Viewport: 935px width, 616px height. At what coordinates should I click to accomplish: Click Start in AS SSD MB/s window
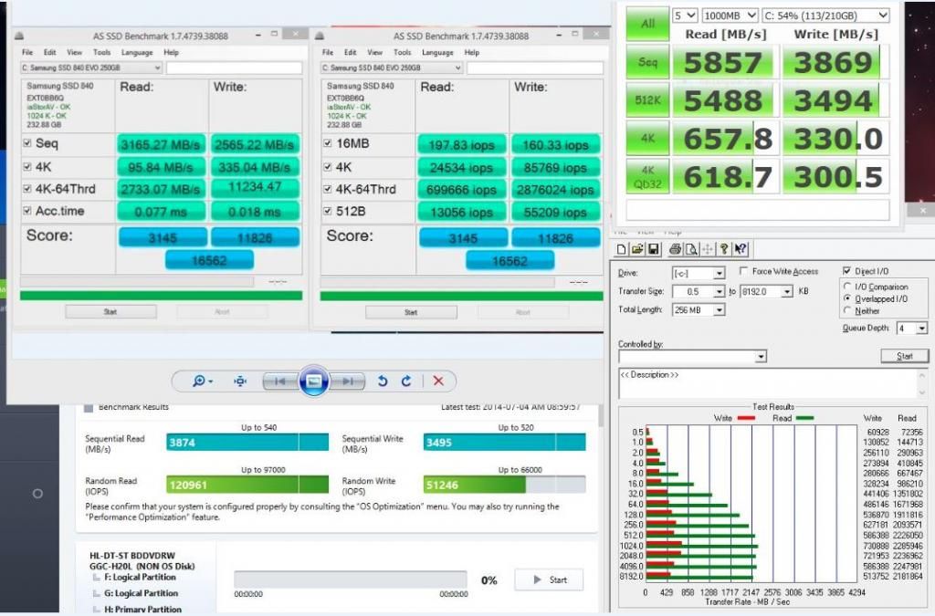click(x=110, y=311)
